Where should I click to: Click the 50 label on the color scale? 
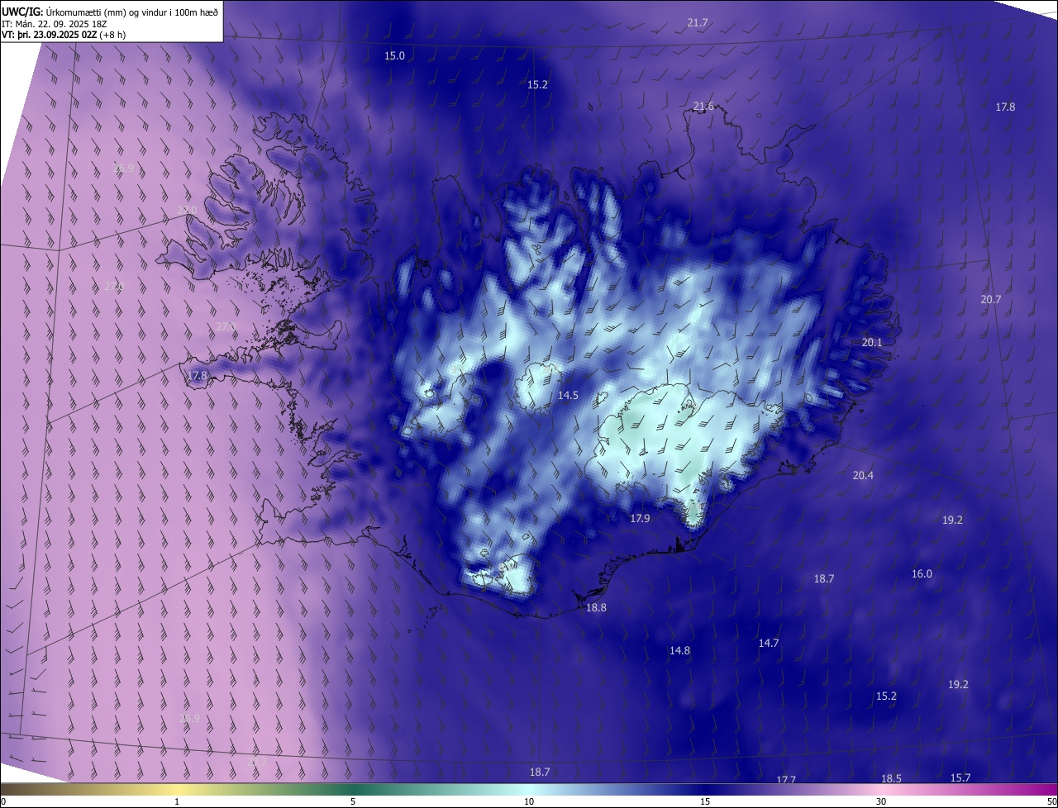pos(1051,802)
